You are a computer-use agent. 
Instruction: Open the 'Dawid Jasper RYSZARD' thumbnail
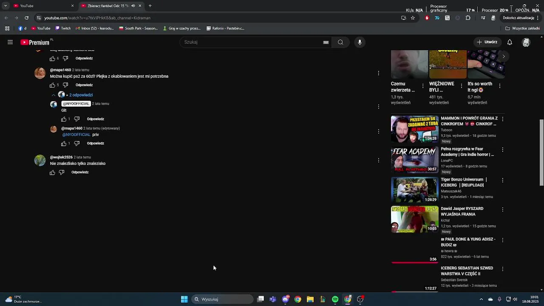[x=414, y=219]
